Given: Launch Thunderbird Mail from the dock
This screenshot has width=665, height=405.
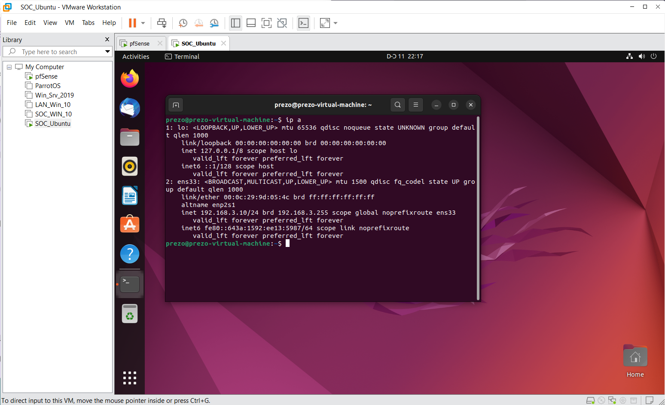Looking at the screenshot, I should (x=130, y=108).
